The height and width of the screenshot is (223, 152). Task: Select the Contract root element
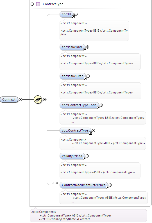click(9, 100)
